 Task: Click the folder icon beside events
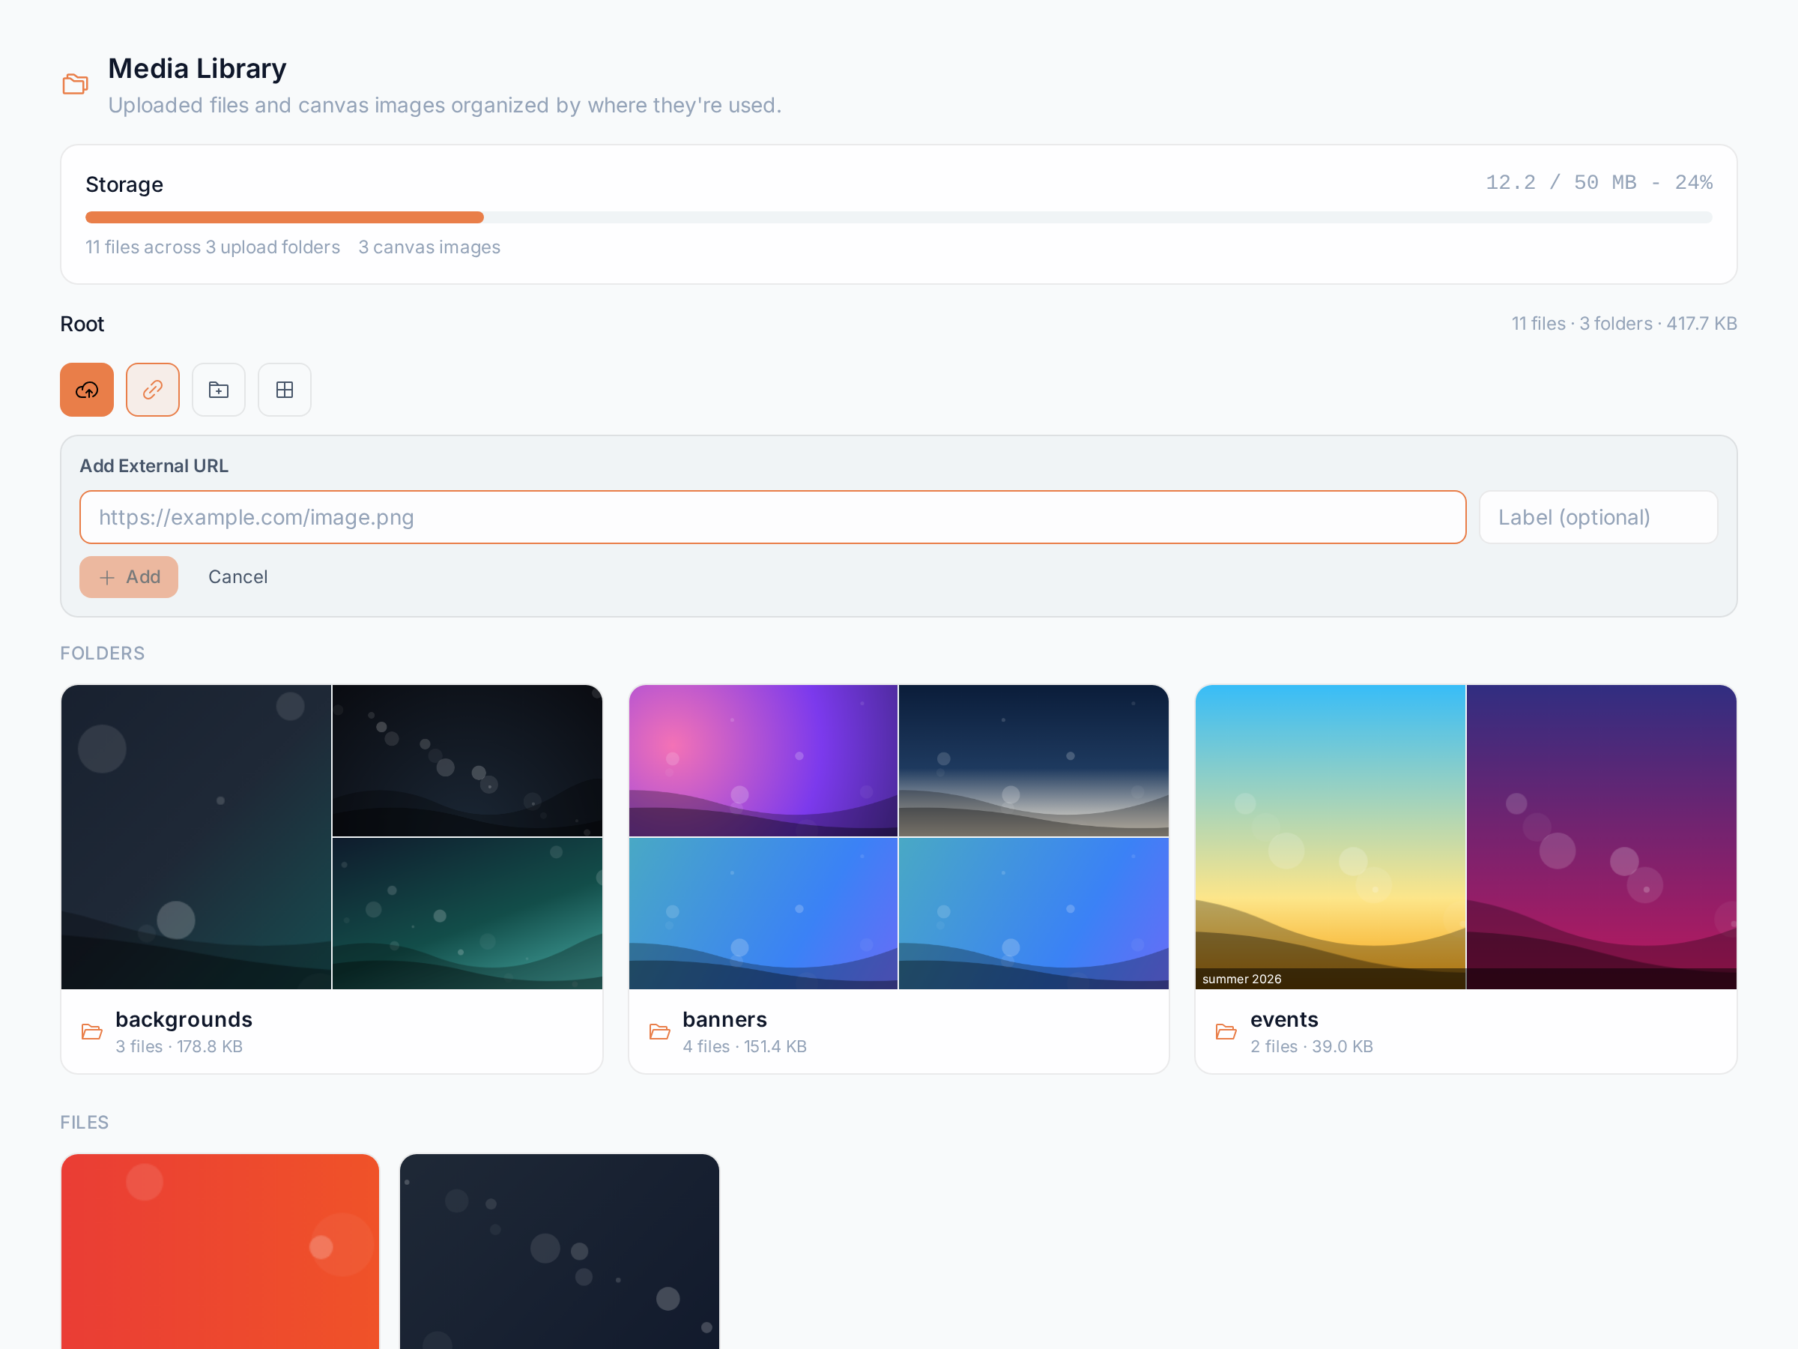click(1226, 1032)
